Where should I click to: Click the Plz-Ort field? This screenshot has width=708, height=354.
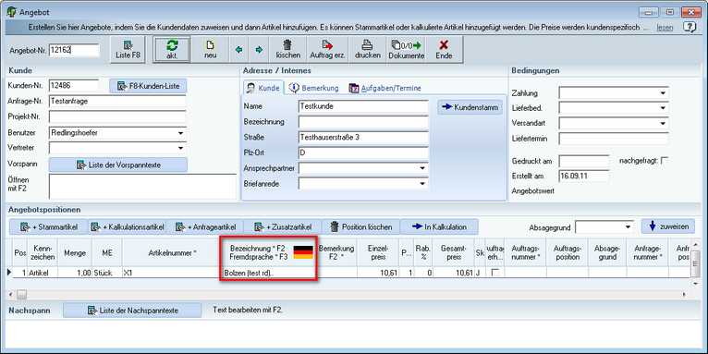[x=363, y=153]
